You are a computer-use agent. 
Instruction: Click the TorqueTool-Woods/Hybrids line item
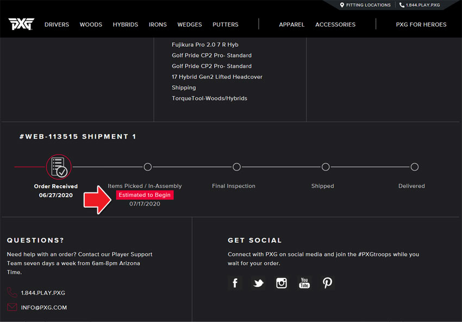209,98
